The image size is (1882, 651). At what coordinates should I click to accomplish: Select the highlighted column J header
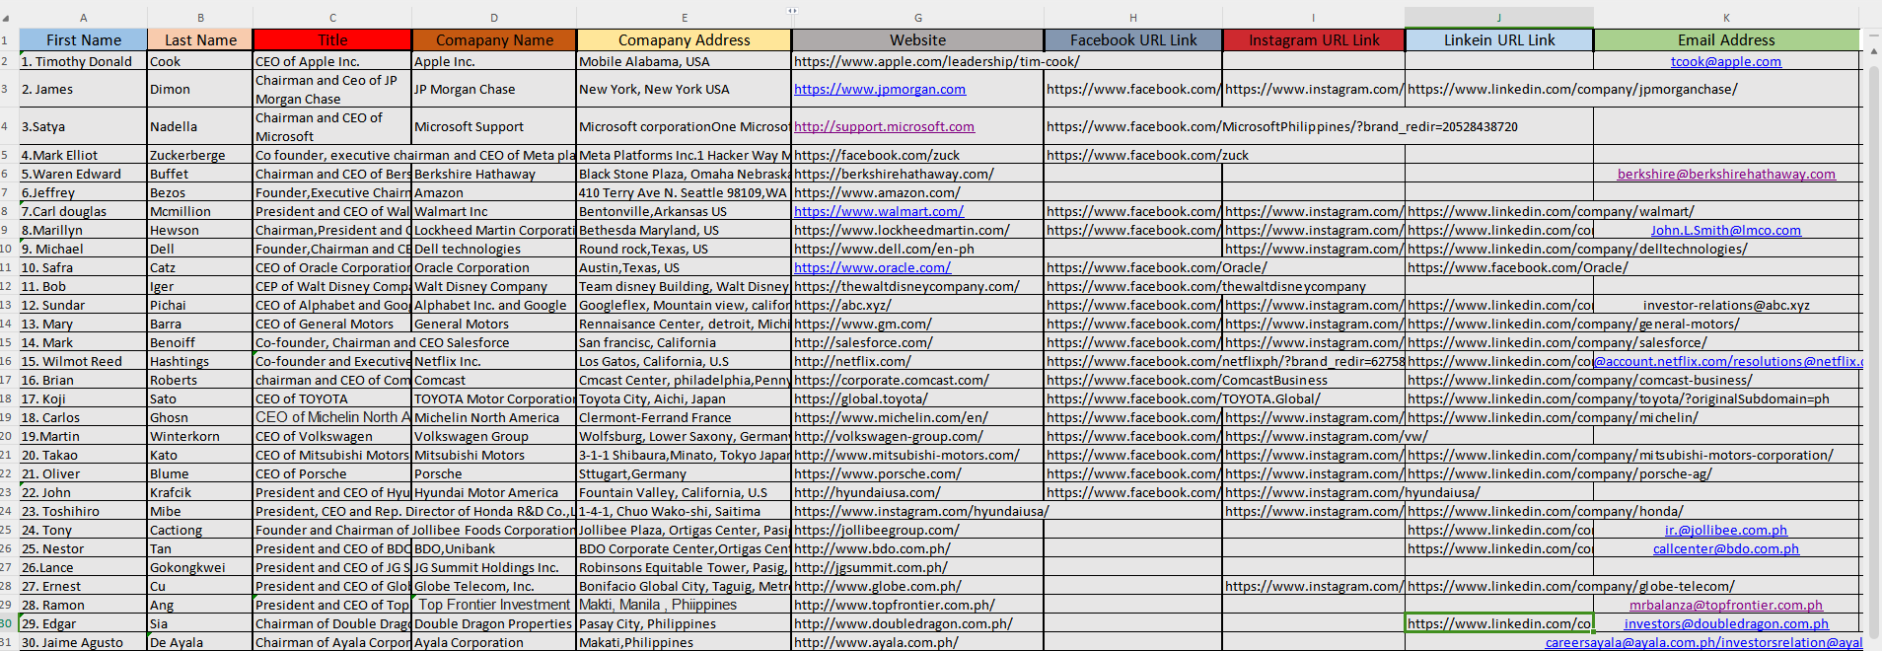tap(1499, 18)
